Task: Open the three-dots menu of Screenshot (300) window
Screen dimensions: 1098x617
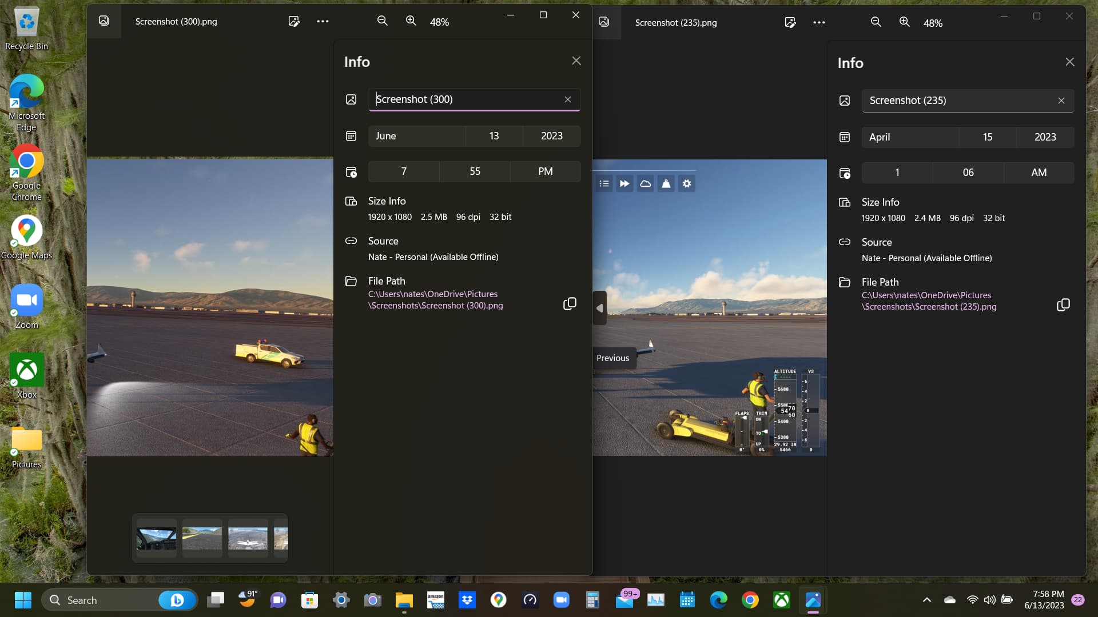Action: [323, 21]
